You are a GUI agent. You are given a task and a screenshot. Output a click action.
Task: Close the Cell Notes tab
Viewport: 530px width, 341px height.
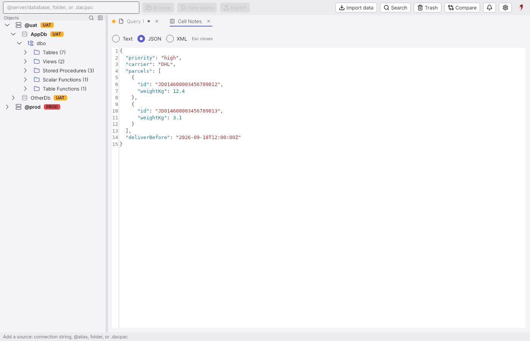209,21
